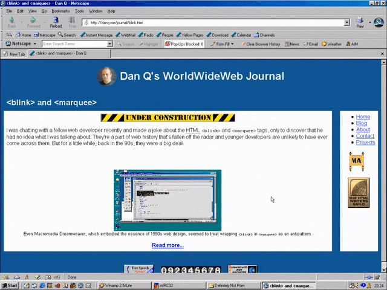Click the MA scroll badge in sidebar

coord(357,161)
